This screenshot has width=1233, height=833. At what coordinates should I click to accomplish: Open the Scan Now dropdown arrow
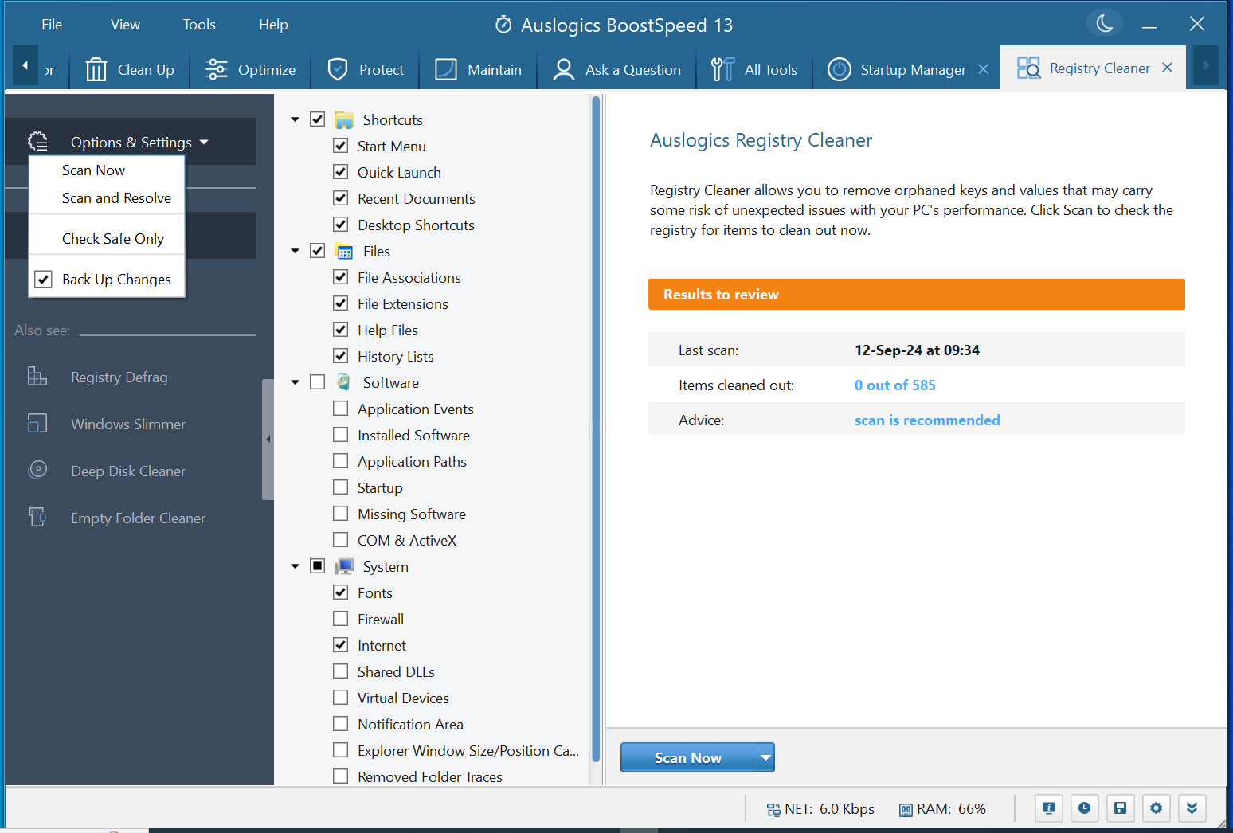point(765,757)
